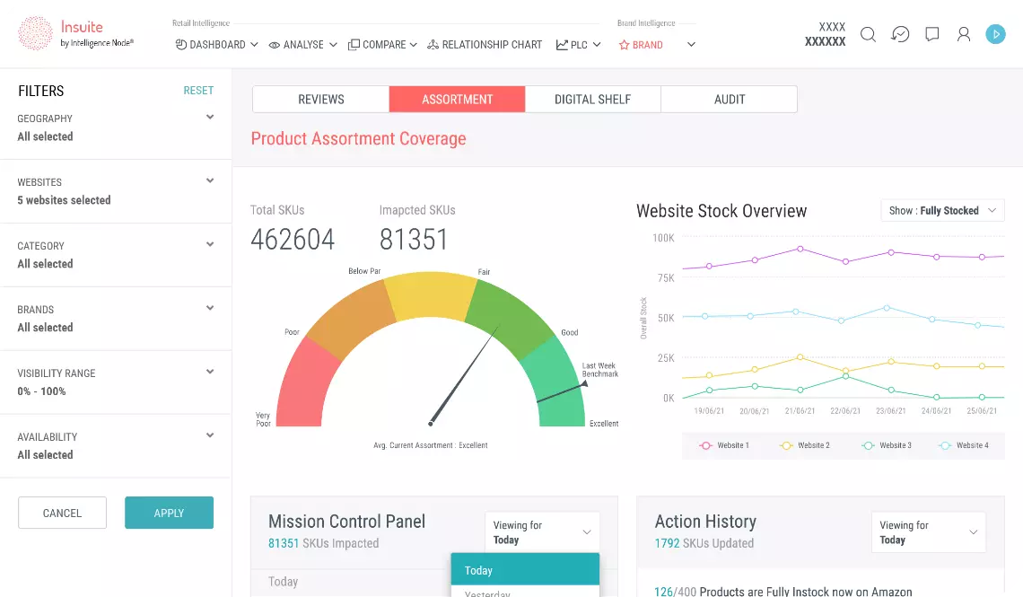Toggle Website 2 legend marker
This screenshot has height=597, width=1023.
point(786,445)
